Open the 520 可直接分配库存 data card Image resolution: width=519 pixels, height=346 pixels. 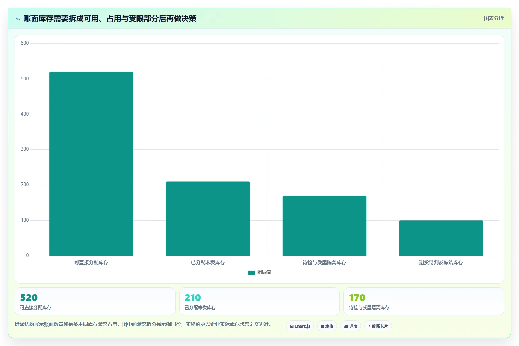click(x=95, y=301)
